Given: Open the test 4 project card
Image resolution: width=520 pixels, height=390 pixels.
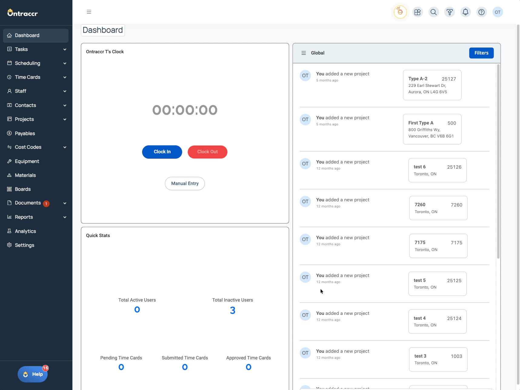Looking at the screenshot, I should click(x=437, y=322).
